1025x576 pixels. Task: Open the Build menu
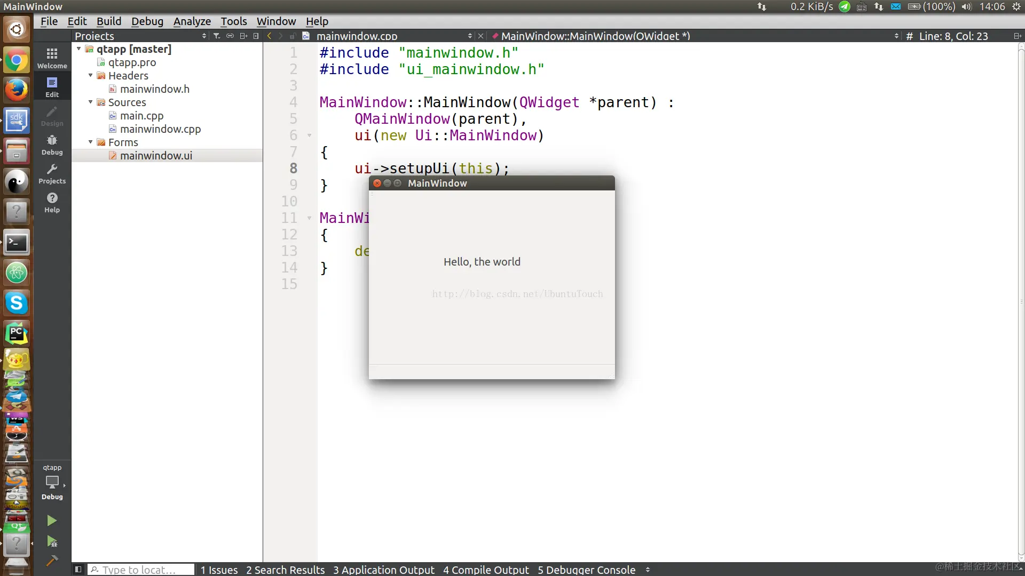point(109,21)
